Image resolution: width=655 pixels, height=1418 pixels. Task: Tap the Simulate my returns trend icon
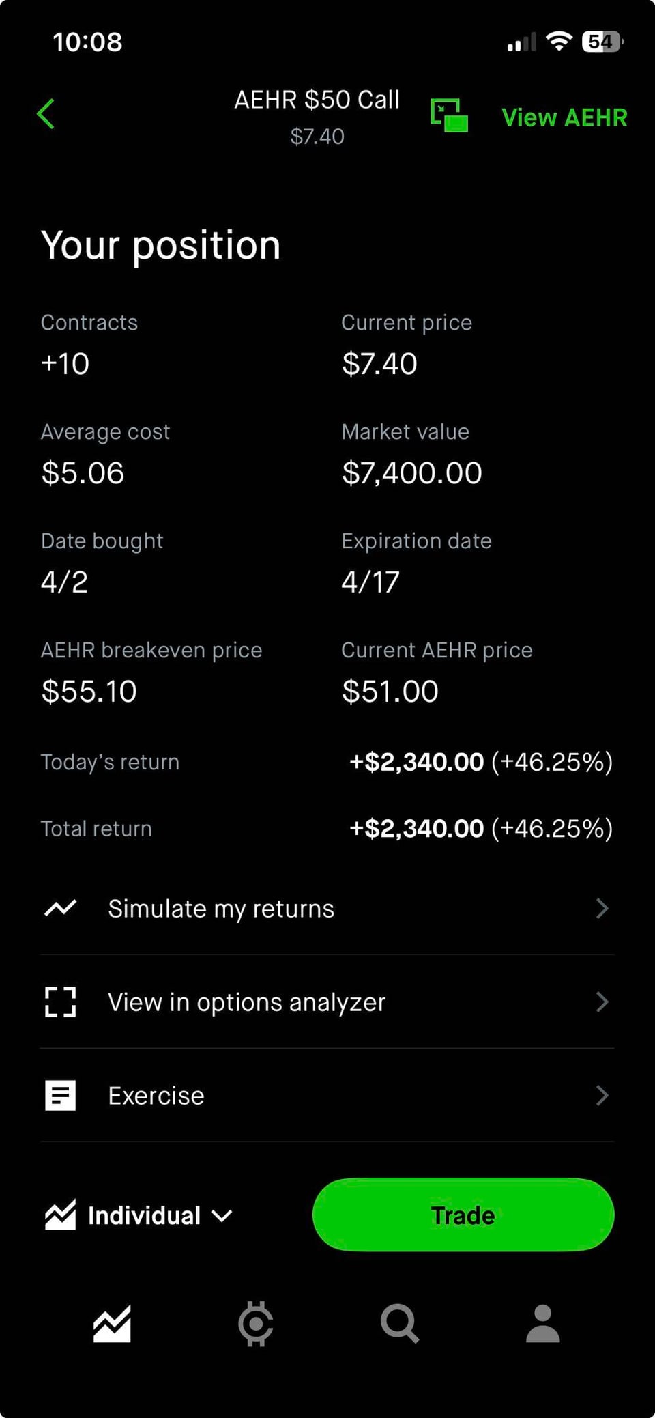tap(61, 908)
